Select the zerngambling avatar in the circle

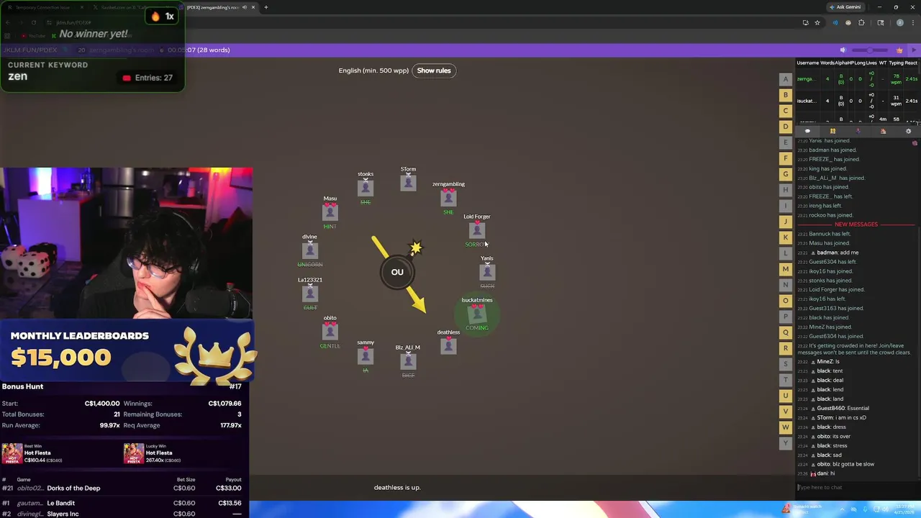448,198
